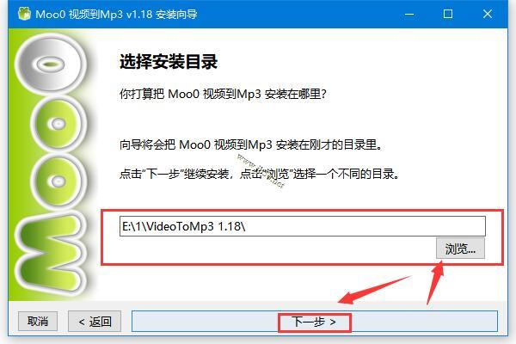Cancel installation with the 取消 button
516x344 pixels.
pos(38,322)
